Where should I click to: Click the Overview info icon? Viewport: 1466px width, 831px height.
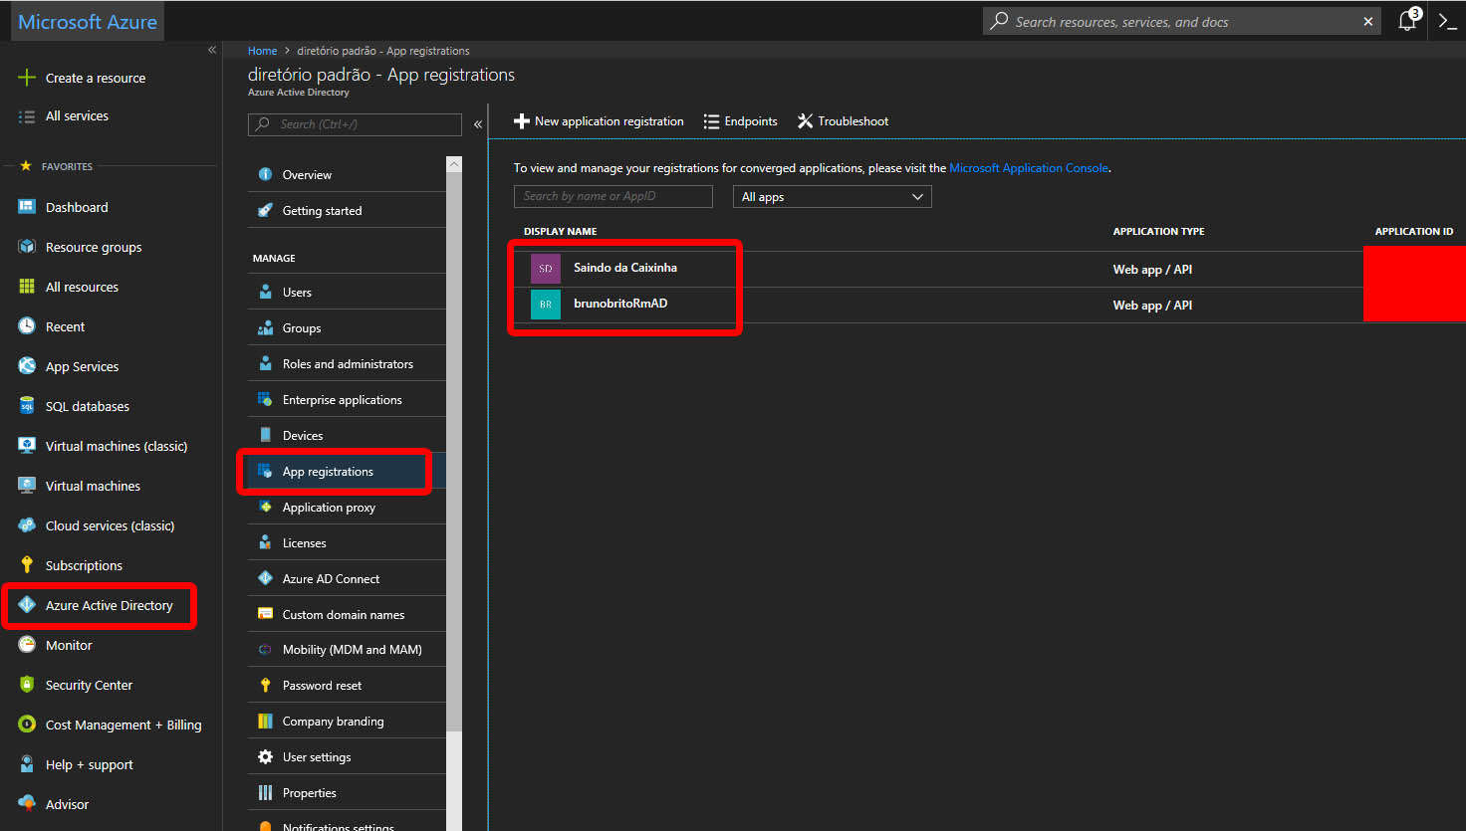pyautogui.click(x=265, y=174)
